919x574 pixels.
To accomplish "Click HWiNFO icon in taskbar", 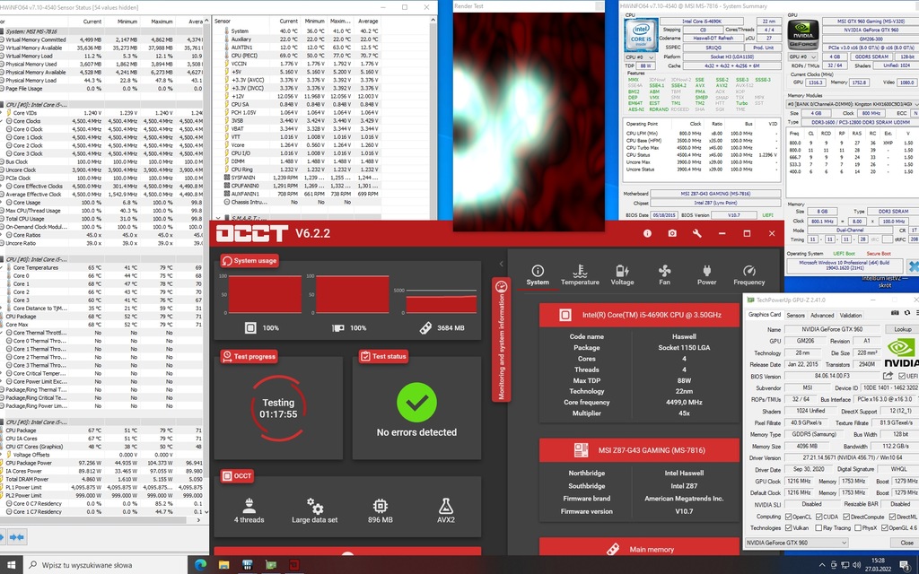I will point(248,565).
